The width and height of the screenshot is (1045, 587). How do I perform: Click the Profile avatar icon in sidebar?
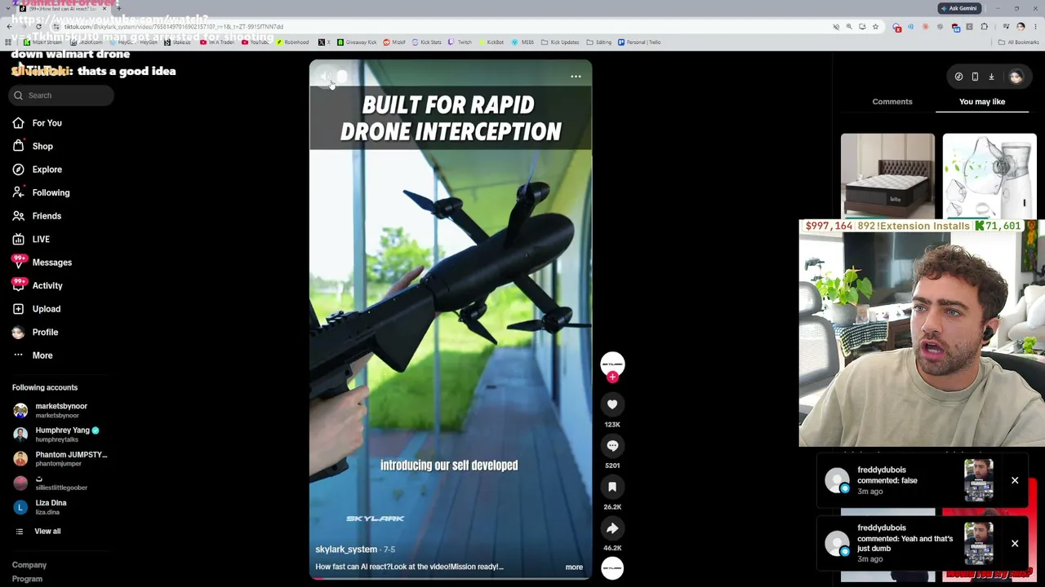(18, 333)
